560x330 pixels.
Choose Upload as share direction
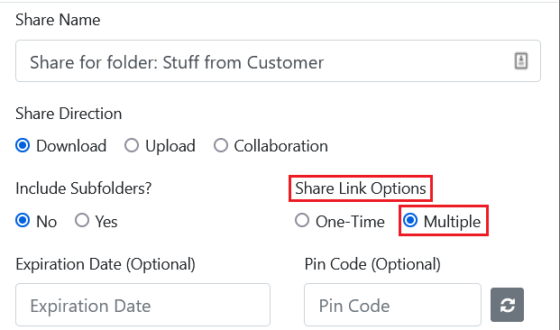(x=132, y=146)
